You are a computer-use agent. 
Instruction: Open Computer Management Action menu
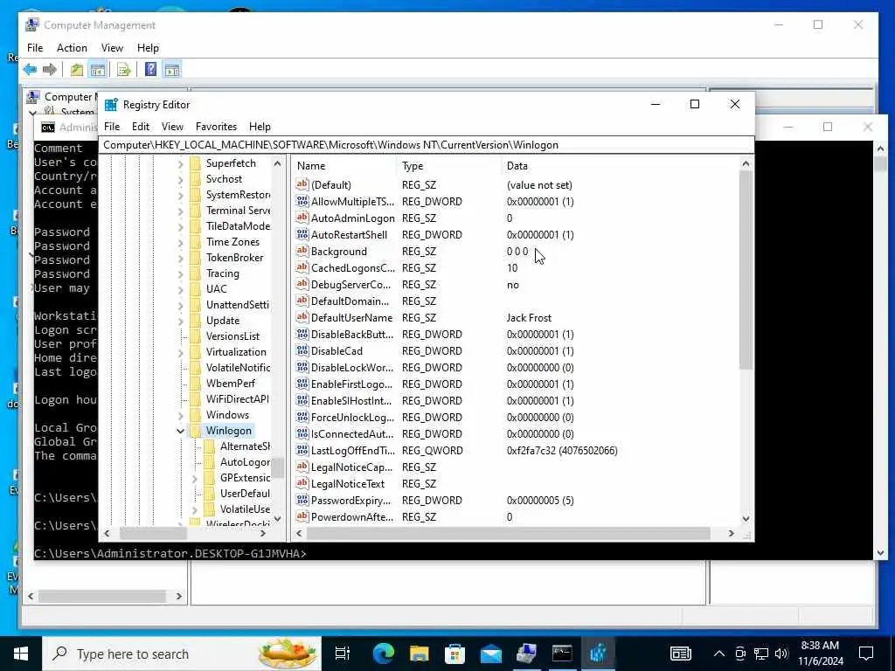[72, 48]
